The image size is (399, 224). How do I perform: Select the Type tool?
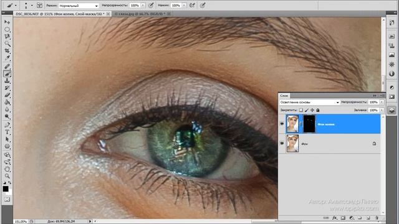[x=7, y=132]
